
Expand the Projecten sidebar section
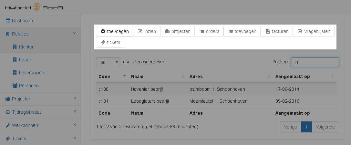coord(75,98)
